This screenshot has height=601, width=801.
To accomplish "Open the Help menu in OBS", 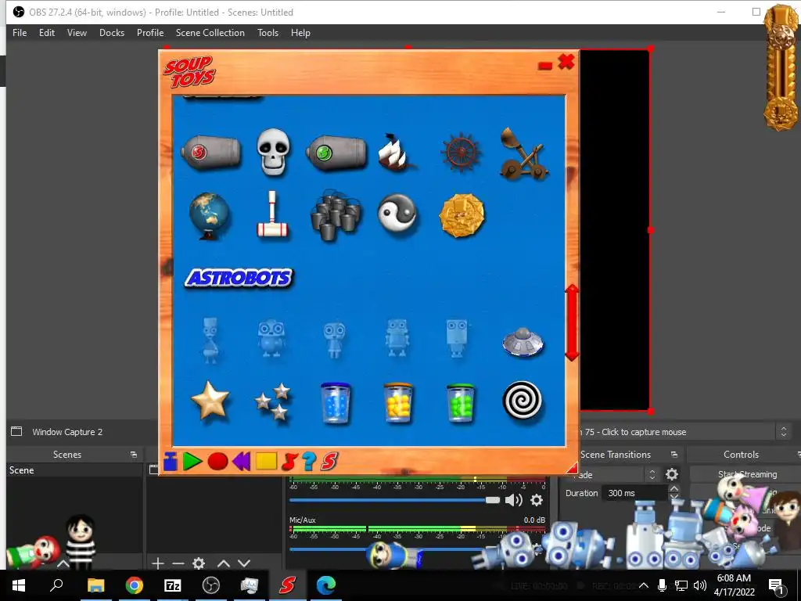I will [x=300, y=33].
